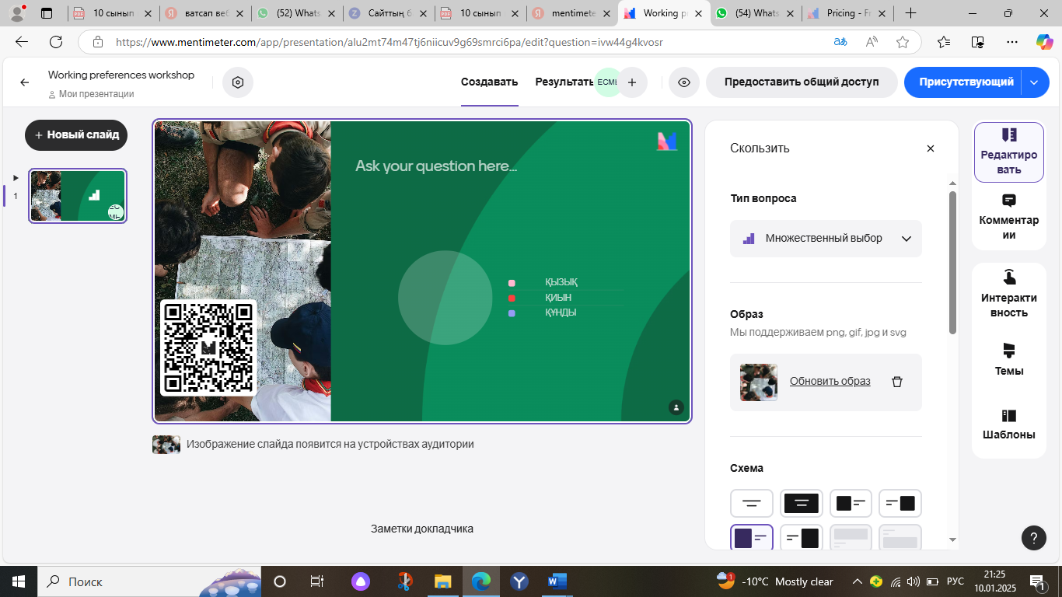Viewport: 1062px width, 597px height.
Task: Open the Интерактивность panel
Action: tap(1009, 294)
